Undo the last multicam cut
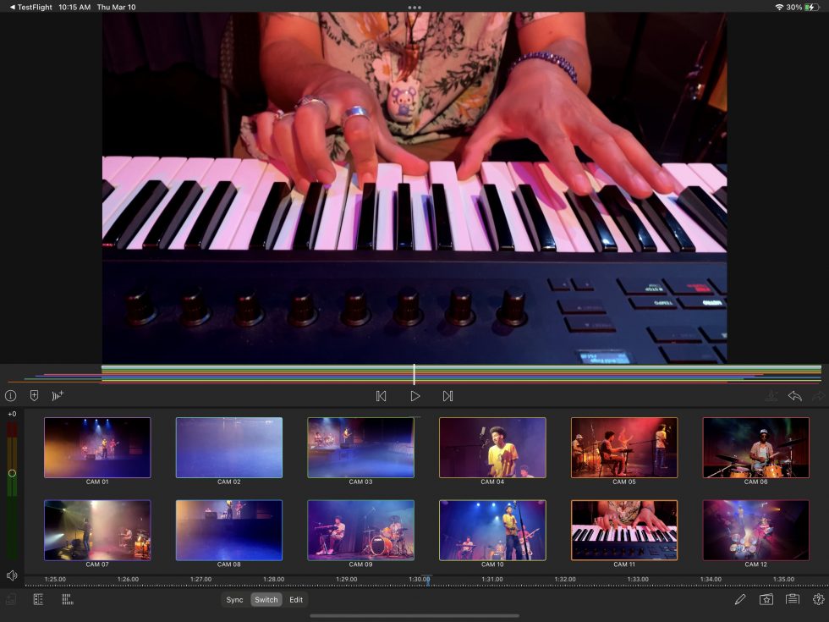This screenshot has width=829, height=622. pos(795,395)
